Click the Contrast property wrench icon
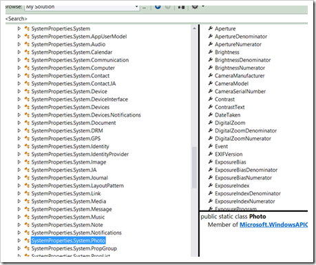 [211, 99]
